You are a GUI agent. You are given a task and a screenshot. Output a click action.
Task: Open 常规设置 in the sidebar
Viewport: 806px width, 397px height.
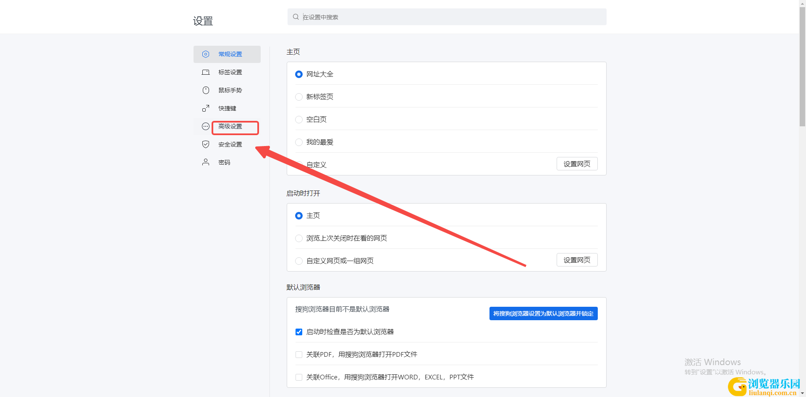point(227,54)
